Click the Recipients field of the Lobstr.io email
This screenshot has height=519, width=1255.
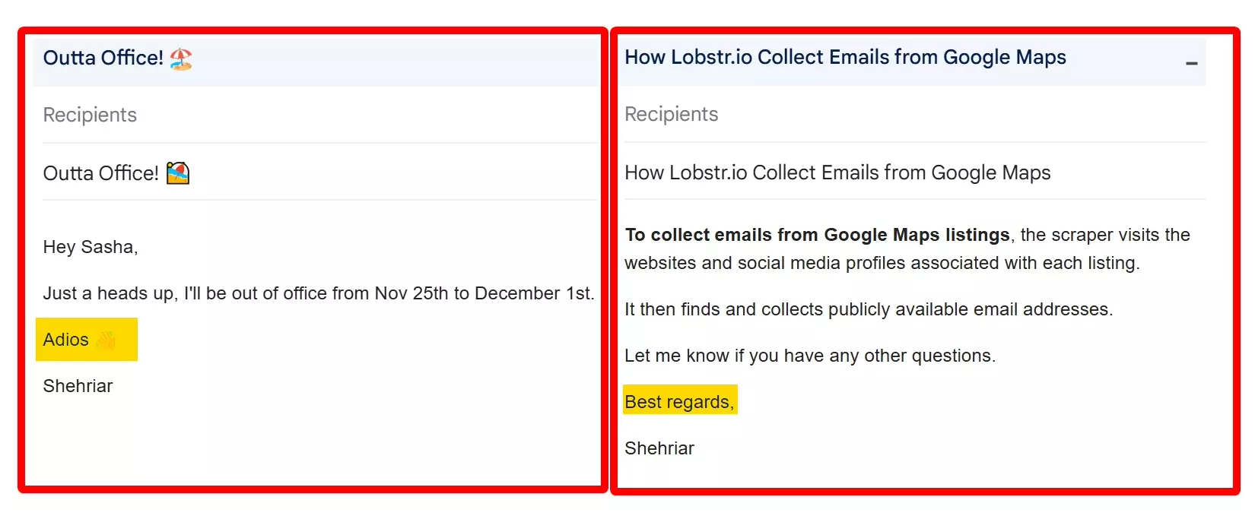(x=671, y=114)
